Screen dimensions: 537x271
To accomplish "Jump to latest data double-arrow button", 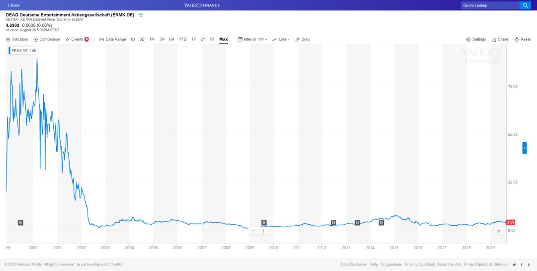I will tap(499, 231).
